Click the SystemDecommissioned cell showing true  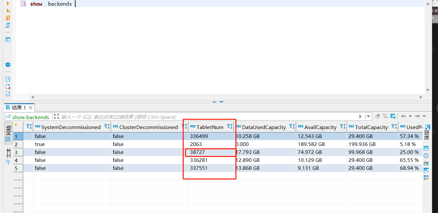(72, 144)
